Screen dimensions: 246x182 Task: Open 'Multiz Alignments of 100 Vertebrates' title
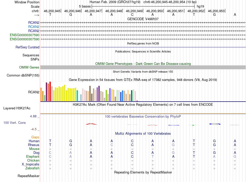143,134
